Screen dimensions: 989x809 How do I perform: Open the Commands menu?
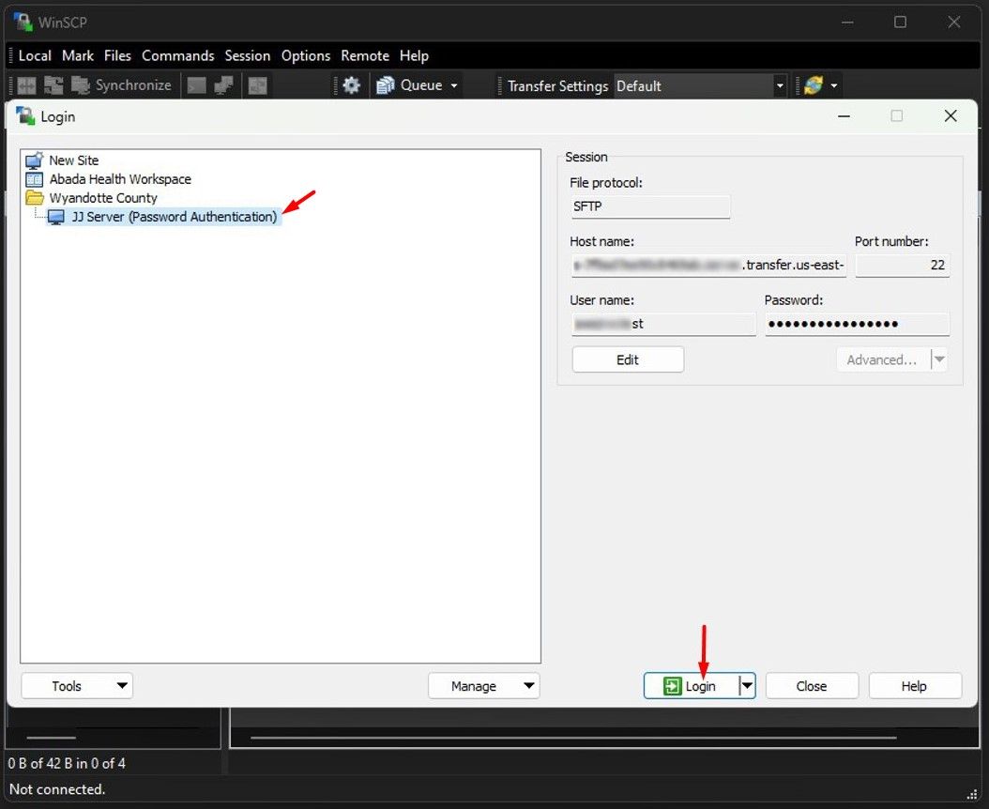coord(178,55)
